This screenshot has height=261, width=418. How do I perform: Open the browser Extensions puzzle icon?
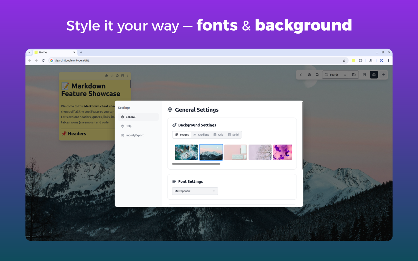(x=361, y=60)
